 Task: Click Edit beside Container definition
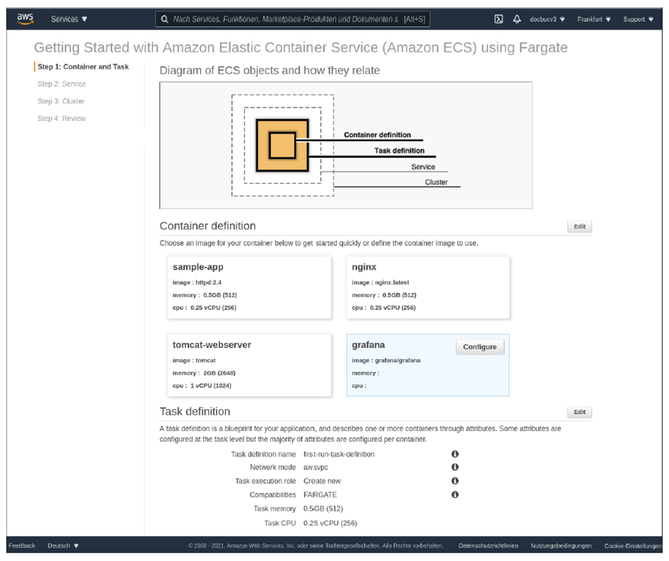tap(580, 226)
